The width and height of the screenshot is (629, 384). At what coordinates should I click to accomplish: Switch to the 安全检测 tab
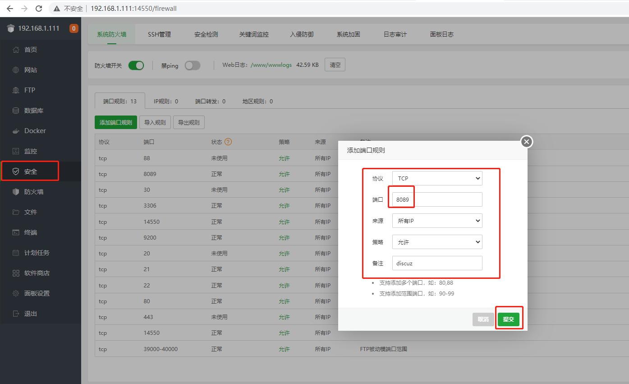coord(207,34)
